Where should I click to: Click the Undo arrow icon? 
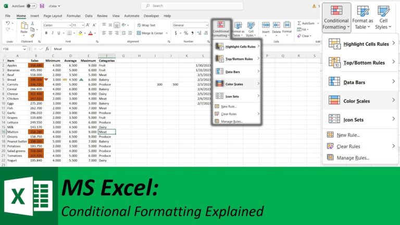tap(8, 23)
